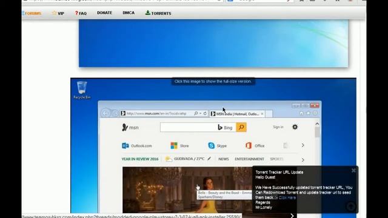This screenshot has height=218, width=388.
Task: Expand more msn shortcuts with right chevron
Action: [x=303, y=145]
